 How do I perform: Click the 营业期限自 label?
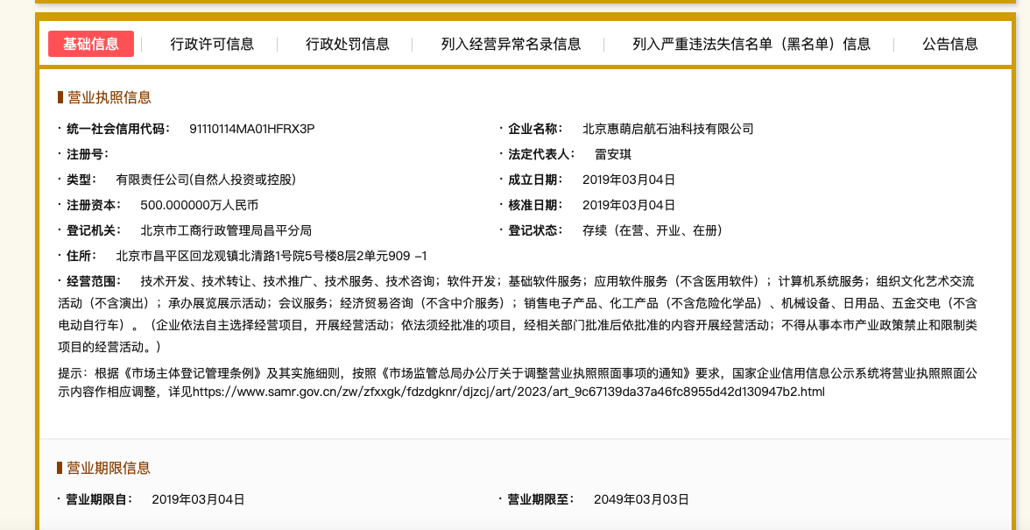click(x=100, y=500)
